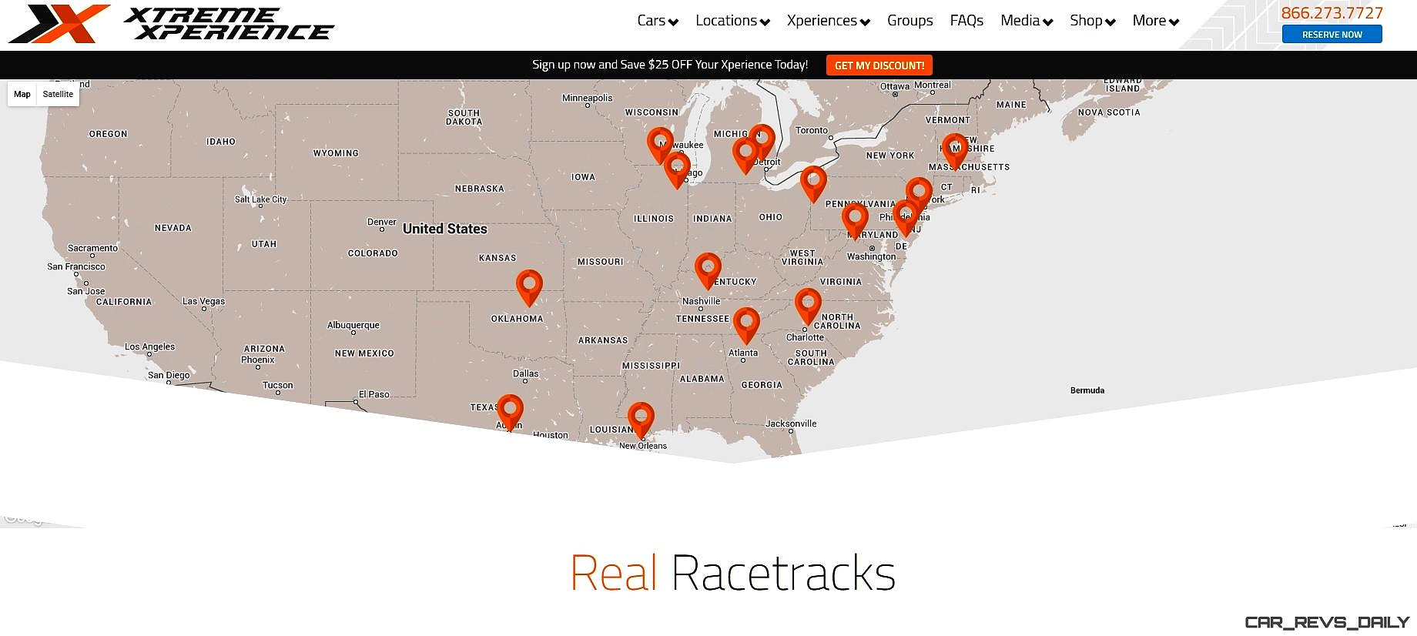Screen dimensions: 1417x636
Task: Click the map pin near Austin, Texas
Action: [x=510, y=413]
